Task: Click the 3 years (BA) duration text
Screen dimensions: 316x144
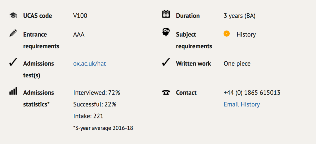Action: [x=239, y=16]
